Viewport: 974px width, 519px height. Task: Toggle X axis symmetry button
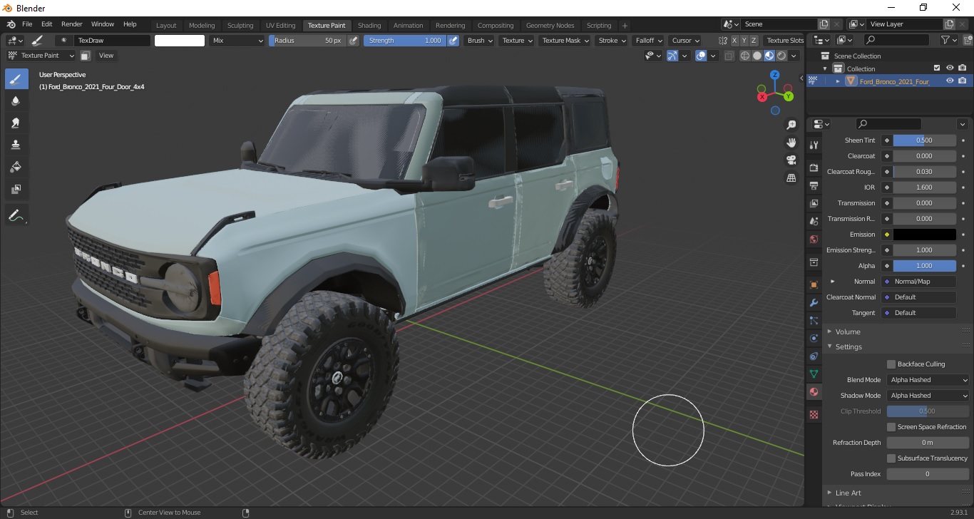pyautogui.click(x=734, y=41)
